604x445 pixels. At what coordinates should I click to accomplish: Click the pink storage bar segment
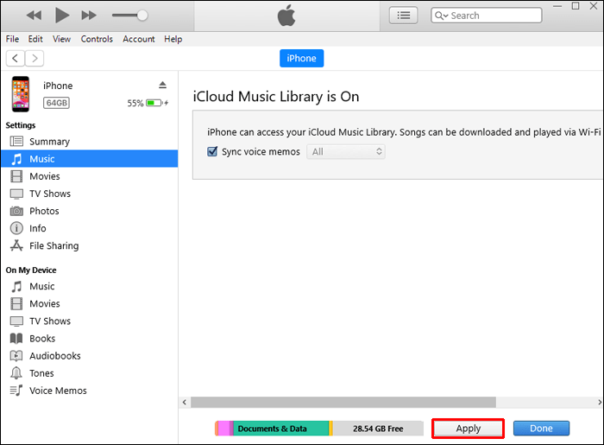click(223, 429)
